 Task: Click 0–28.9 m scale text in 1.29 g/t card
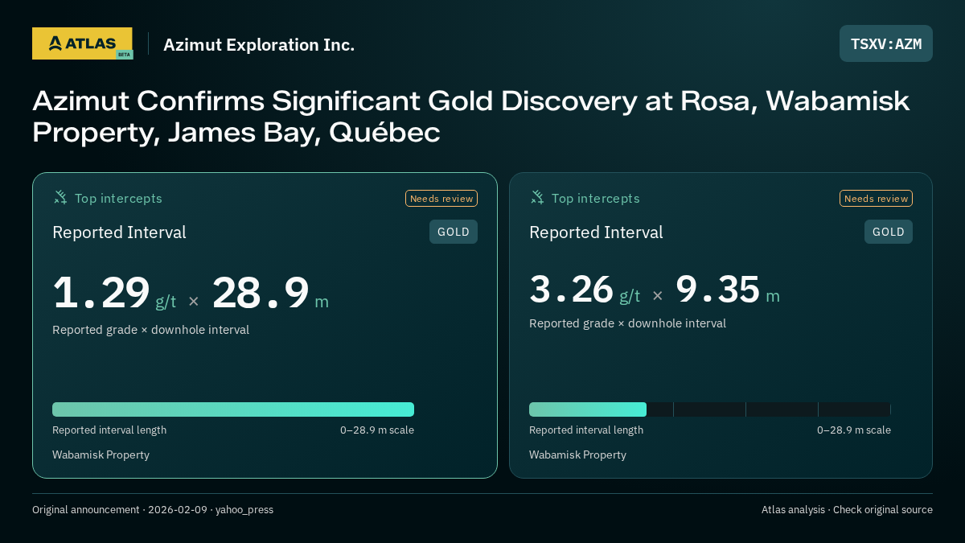pyautogui.click(x=377, y=430)
